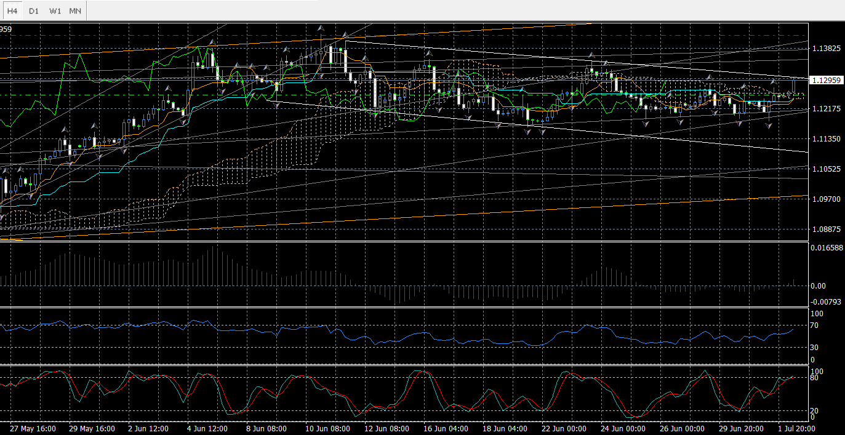Click the 959 text at chart top-left

point(6,29)
